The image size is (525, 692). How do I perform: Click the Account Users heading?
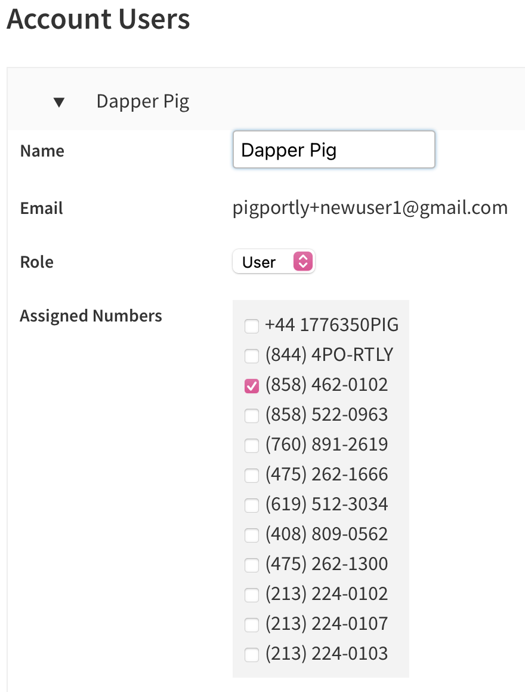98,19
